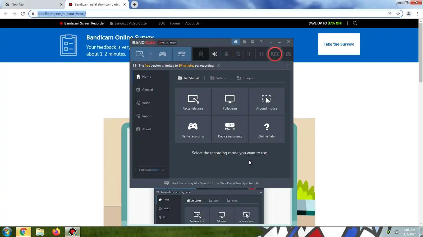Open Video settings in the sidebar

[x=151, y=103]
